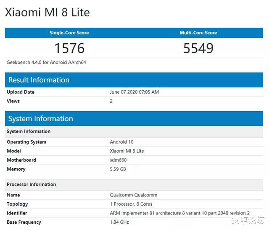This screenshot has height=230, width=269.
Task: Click the single-core score value 1576
Action: (x=69, y=48)
